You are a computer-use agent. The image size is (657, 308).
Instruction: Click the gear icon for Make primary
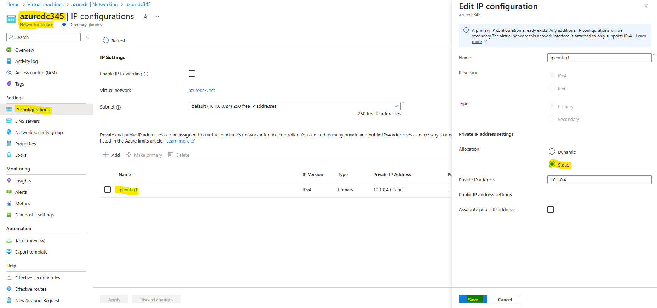pos(128,155)
